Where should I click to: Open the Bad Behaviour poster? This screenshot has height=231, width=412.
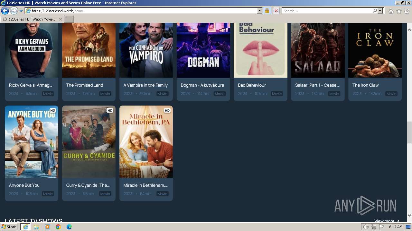pos(260,50)
